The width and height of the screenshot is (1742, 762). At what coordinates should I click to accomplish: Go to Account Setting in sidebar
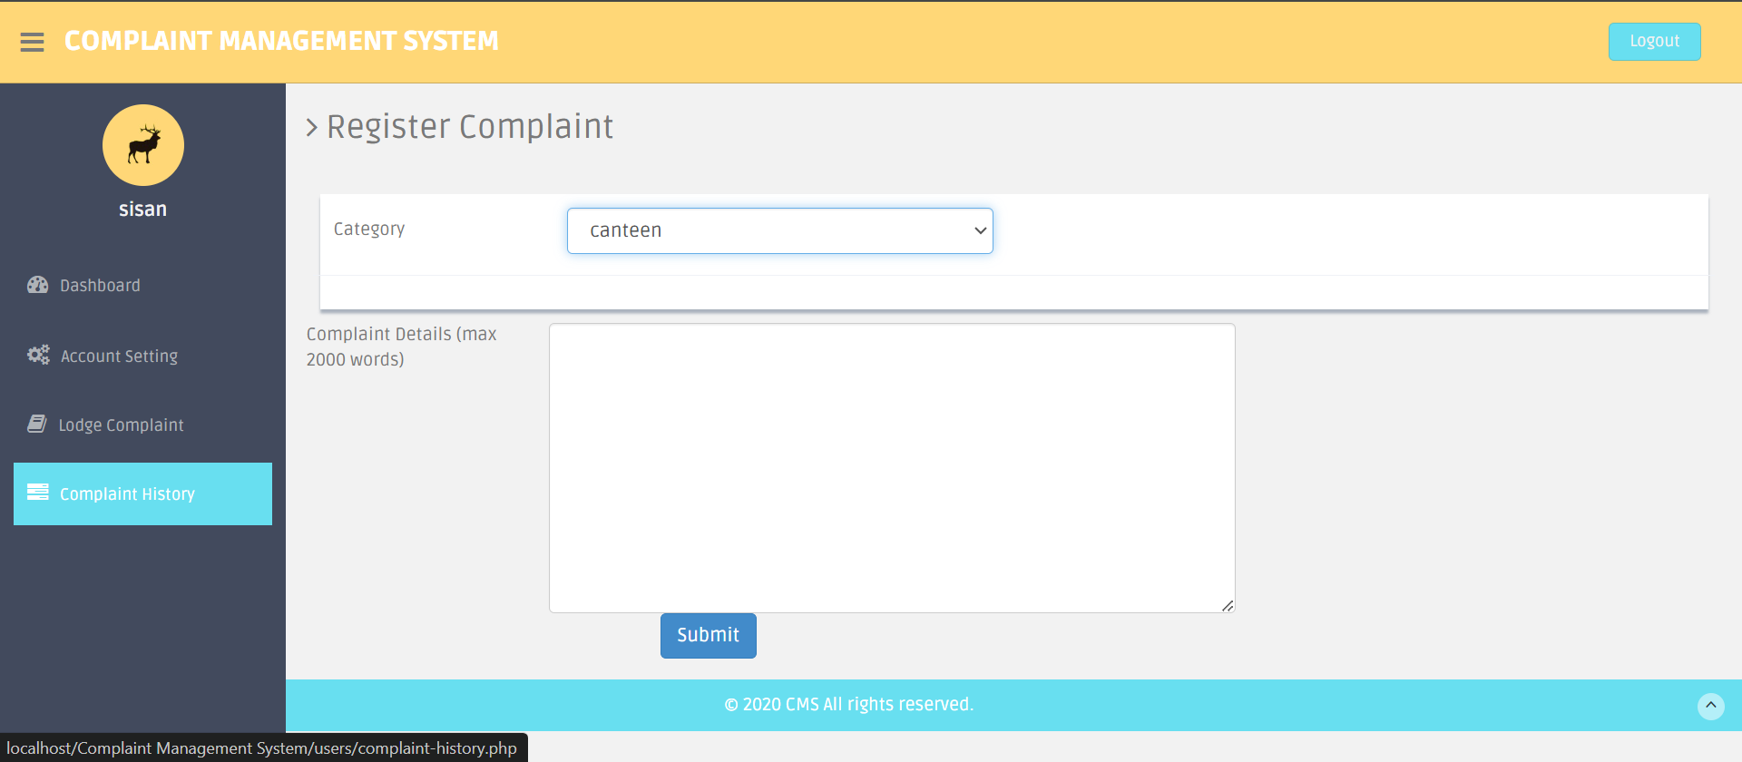coord(119,357)
